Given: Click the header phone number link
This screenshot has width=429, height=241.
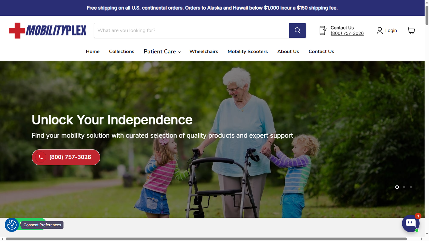Looking at the screenshot, I should pyautogui.click(x=347, y=33).
